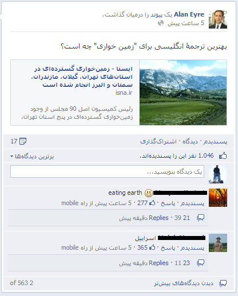Click the thumbs-up icon beside 1,046 likes

[223, 155]
